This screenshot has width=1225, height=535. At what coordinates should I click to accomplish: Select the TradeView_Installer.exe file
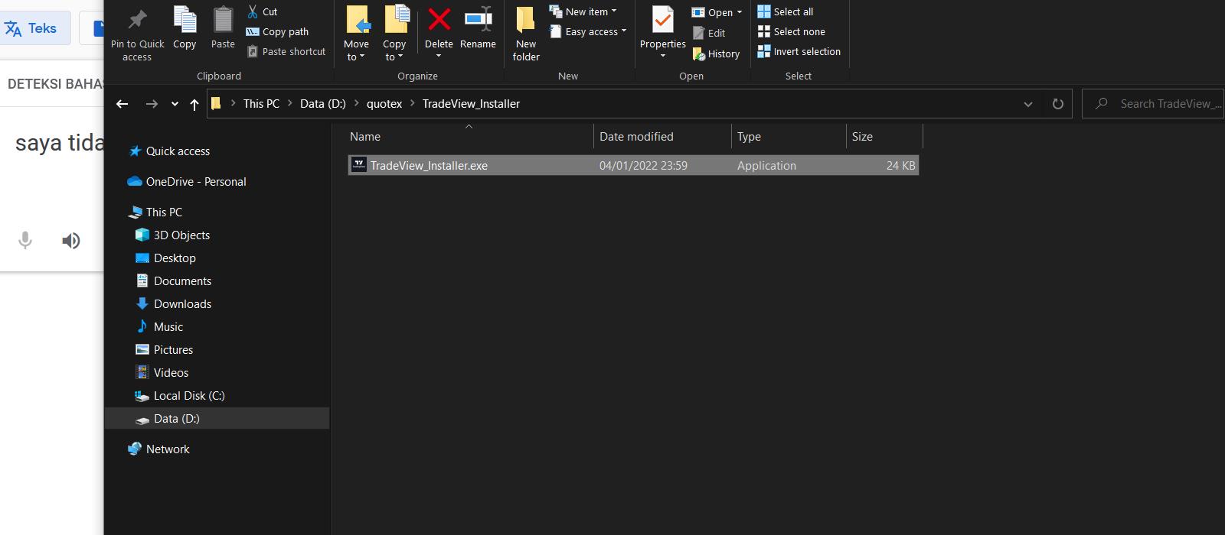pos(429,166)
